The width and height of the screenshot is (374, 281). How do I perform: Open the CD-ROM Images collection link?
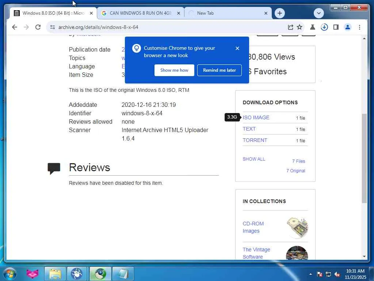253,227
